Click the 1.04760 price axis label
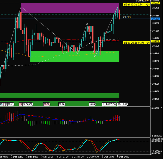 pos(155,69)
